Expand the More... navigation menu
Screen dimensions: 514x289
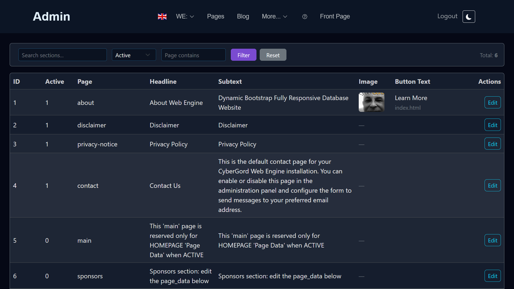274,16
